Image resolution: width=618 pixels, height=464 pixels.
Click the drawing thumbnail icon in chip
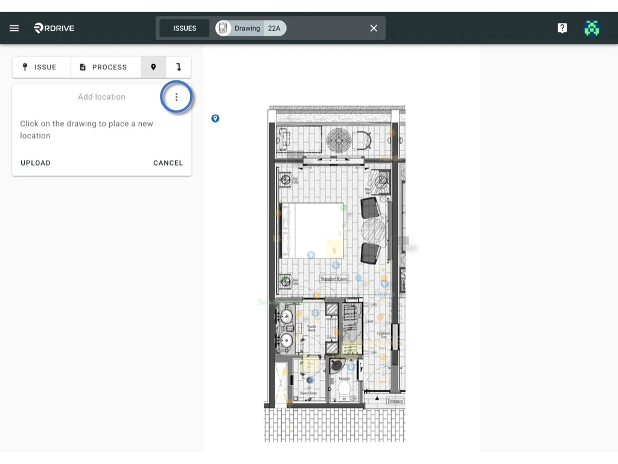click(223, 28)
